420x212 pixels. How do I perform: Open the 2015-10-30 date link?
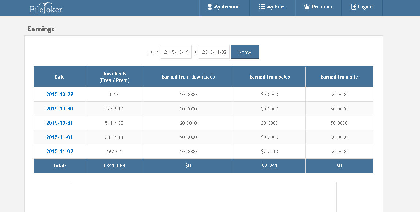60,109
